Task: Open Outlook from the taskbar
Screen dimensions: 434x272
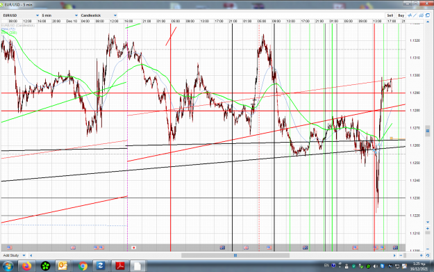Action: pyautogui.click(x=62, y=266)
